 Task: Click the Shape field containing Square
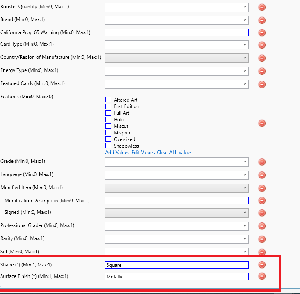pyautogui.click(x=177, y=265)
